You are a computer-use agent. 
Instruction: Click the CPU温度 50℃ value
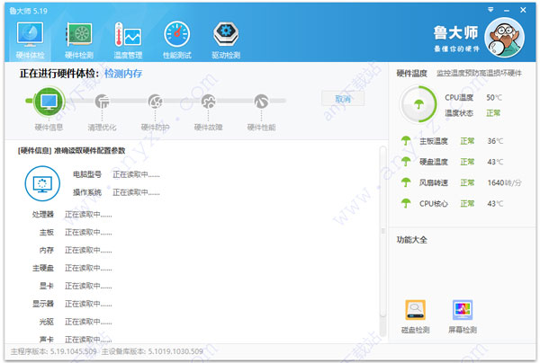click(494, 98)
